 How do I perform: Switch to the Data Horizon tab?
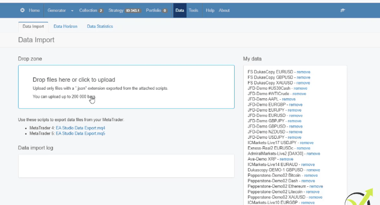[x=65, y=26]
